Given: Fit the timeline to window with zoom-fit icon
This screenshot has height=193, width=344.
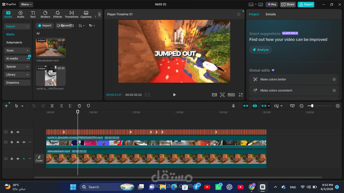Looking at the screenshot, I should [x=292, y=106].
